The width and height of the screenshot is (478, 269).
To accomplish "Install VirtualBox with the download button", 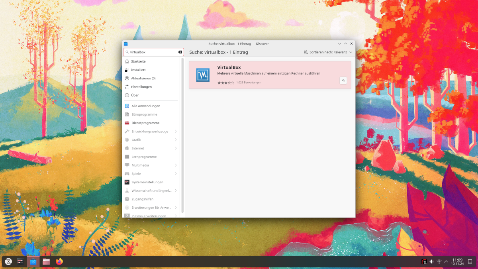I will 343,81.
